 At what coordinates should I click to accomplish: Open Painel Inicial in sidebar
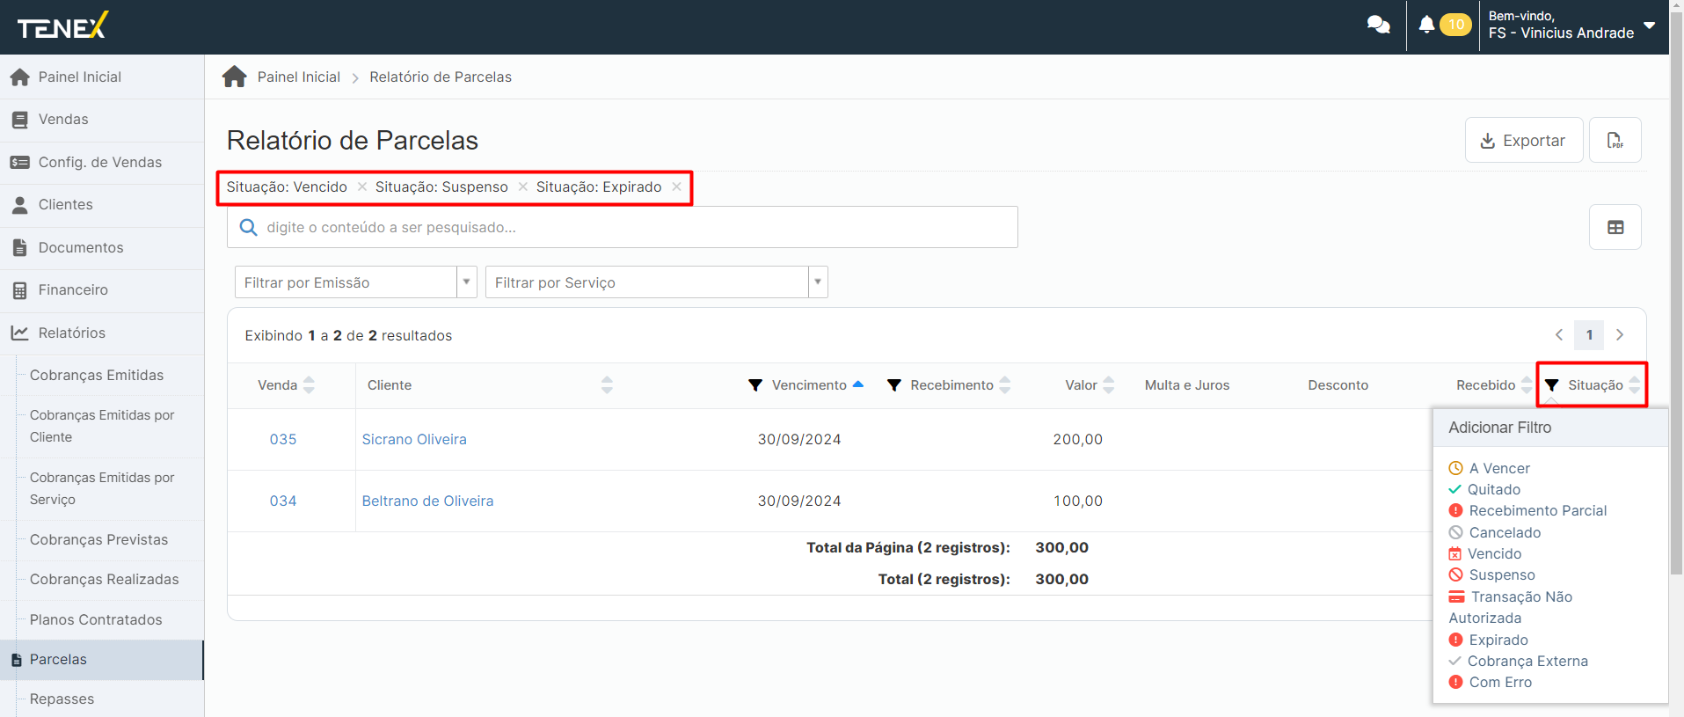[x=102, y=77]
